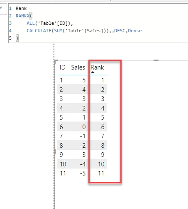Select the Sales value -2 in the table
This screenshot has height=209, width=188.
[x=83, y=145]
